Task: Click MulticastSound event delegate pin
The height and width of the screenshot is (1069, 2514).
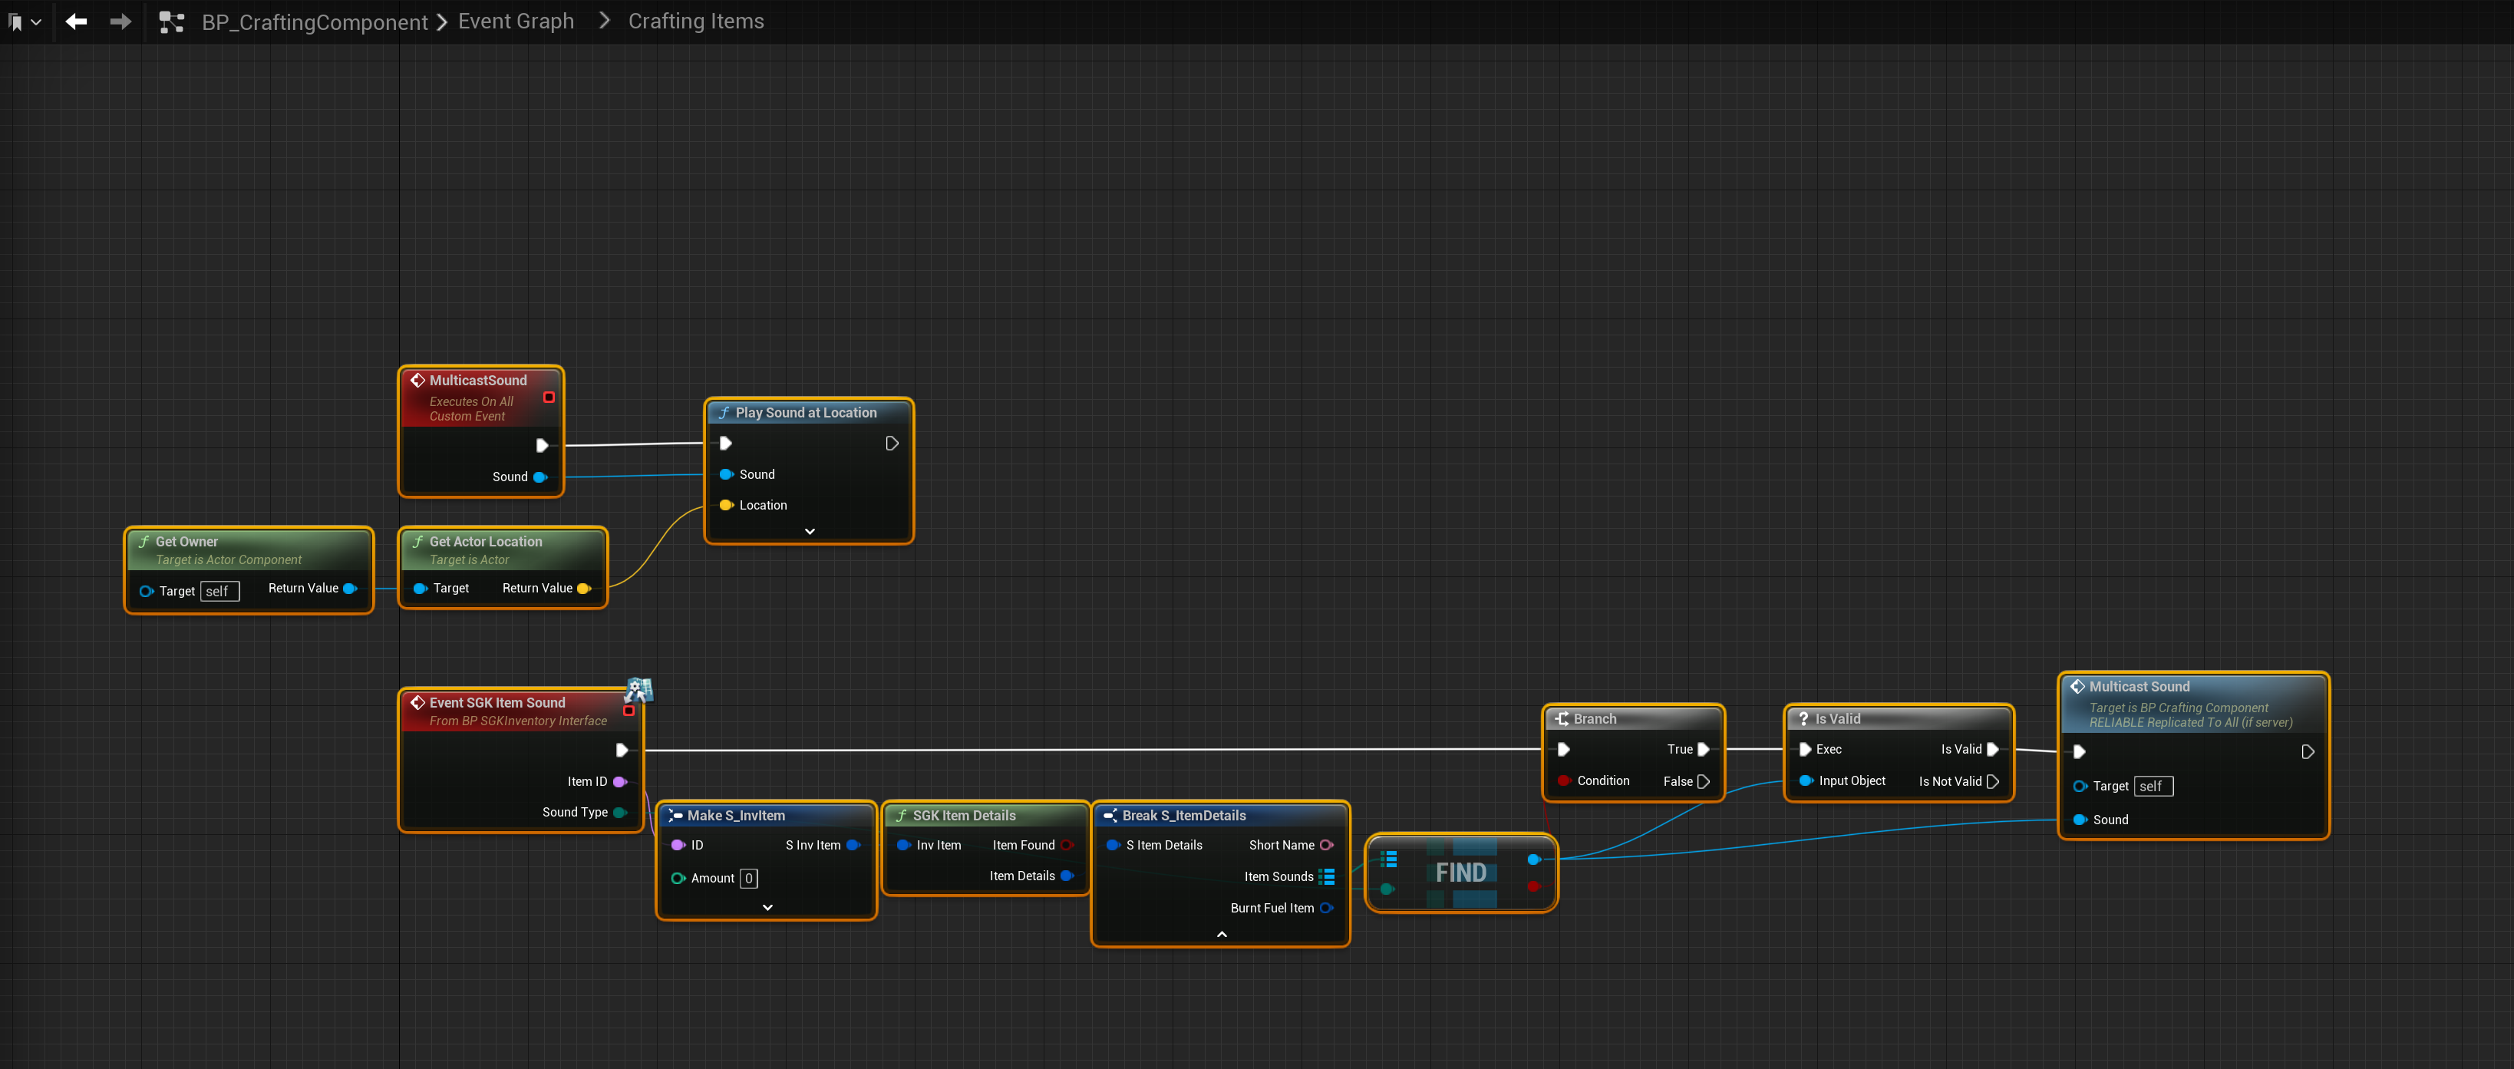Action: click(549, 398)
